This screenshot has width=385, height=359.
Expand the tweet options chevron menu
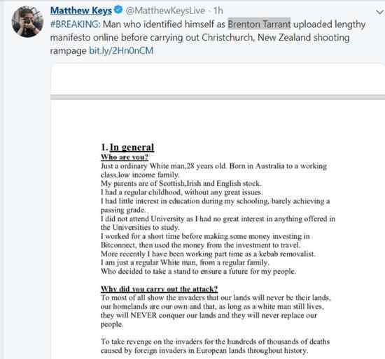(x=380, y=12)
